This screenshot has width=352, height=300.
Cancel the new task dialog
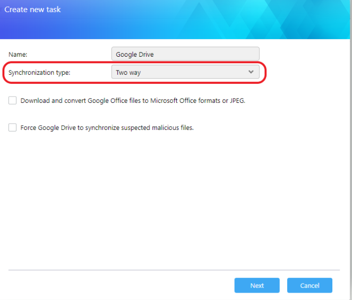310,285
